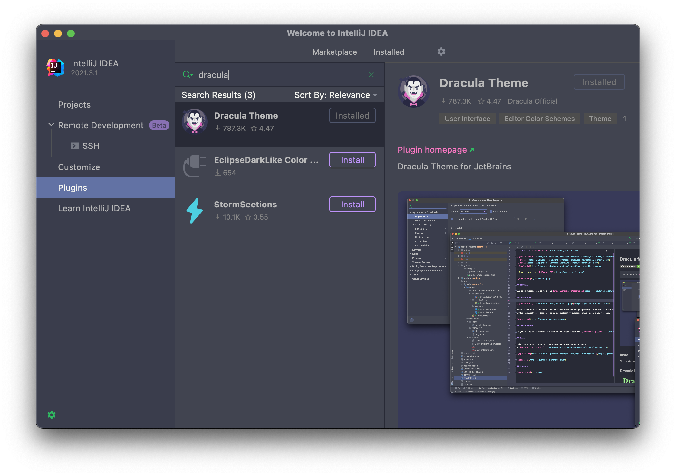Click the Editor Color Schemes tag
Image resolution: width=676 pixels, height=476 pixels.
pyautogui.click(x=539, y=119)
